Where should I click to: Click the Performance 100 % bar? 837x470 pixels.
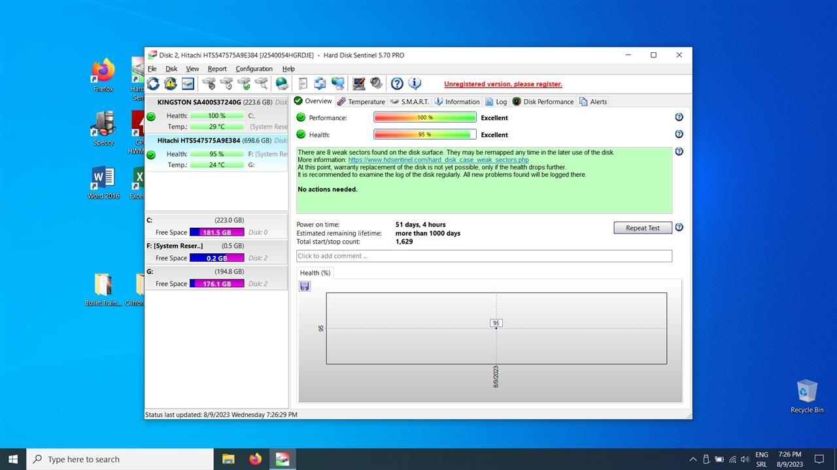pyautogui.click(x=425, y=117)
